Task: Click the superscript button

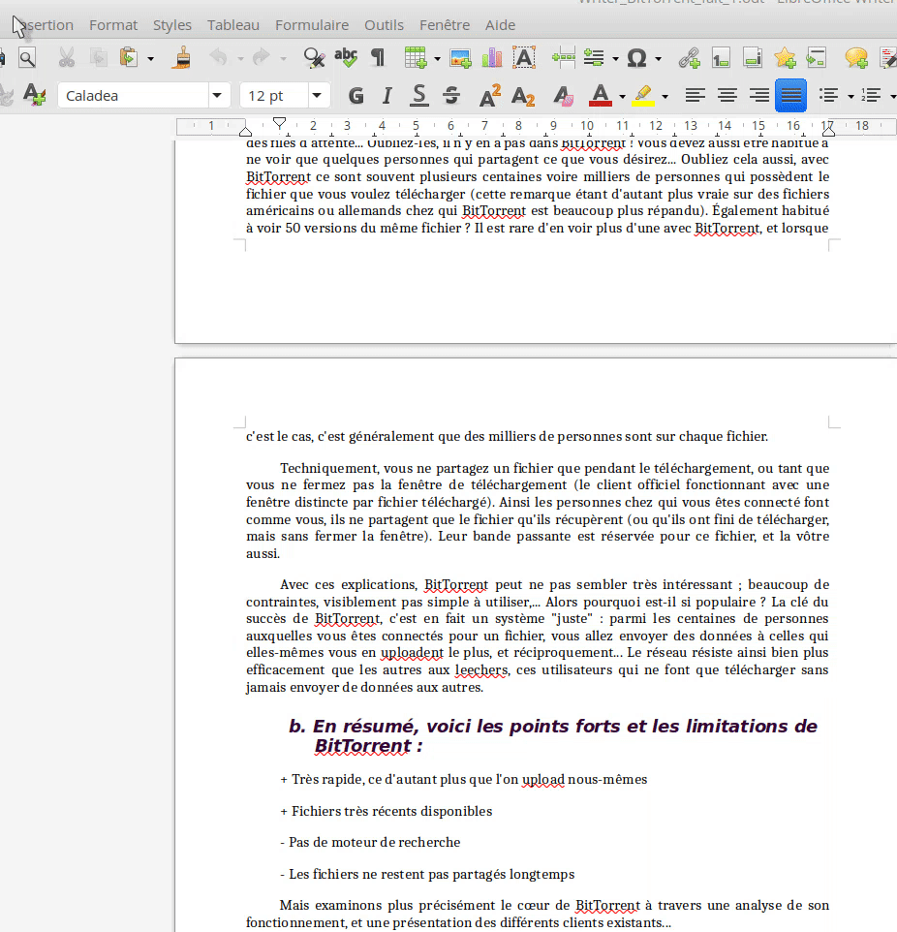Action: (490, 95)
